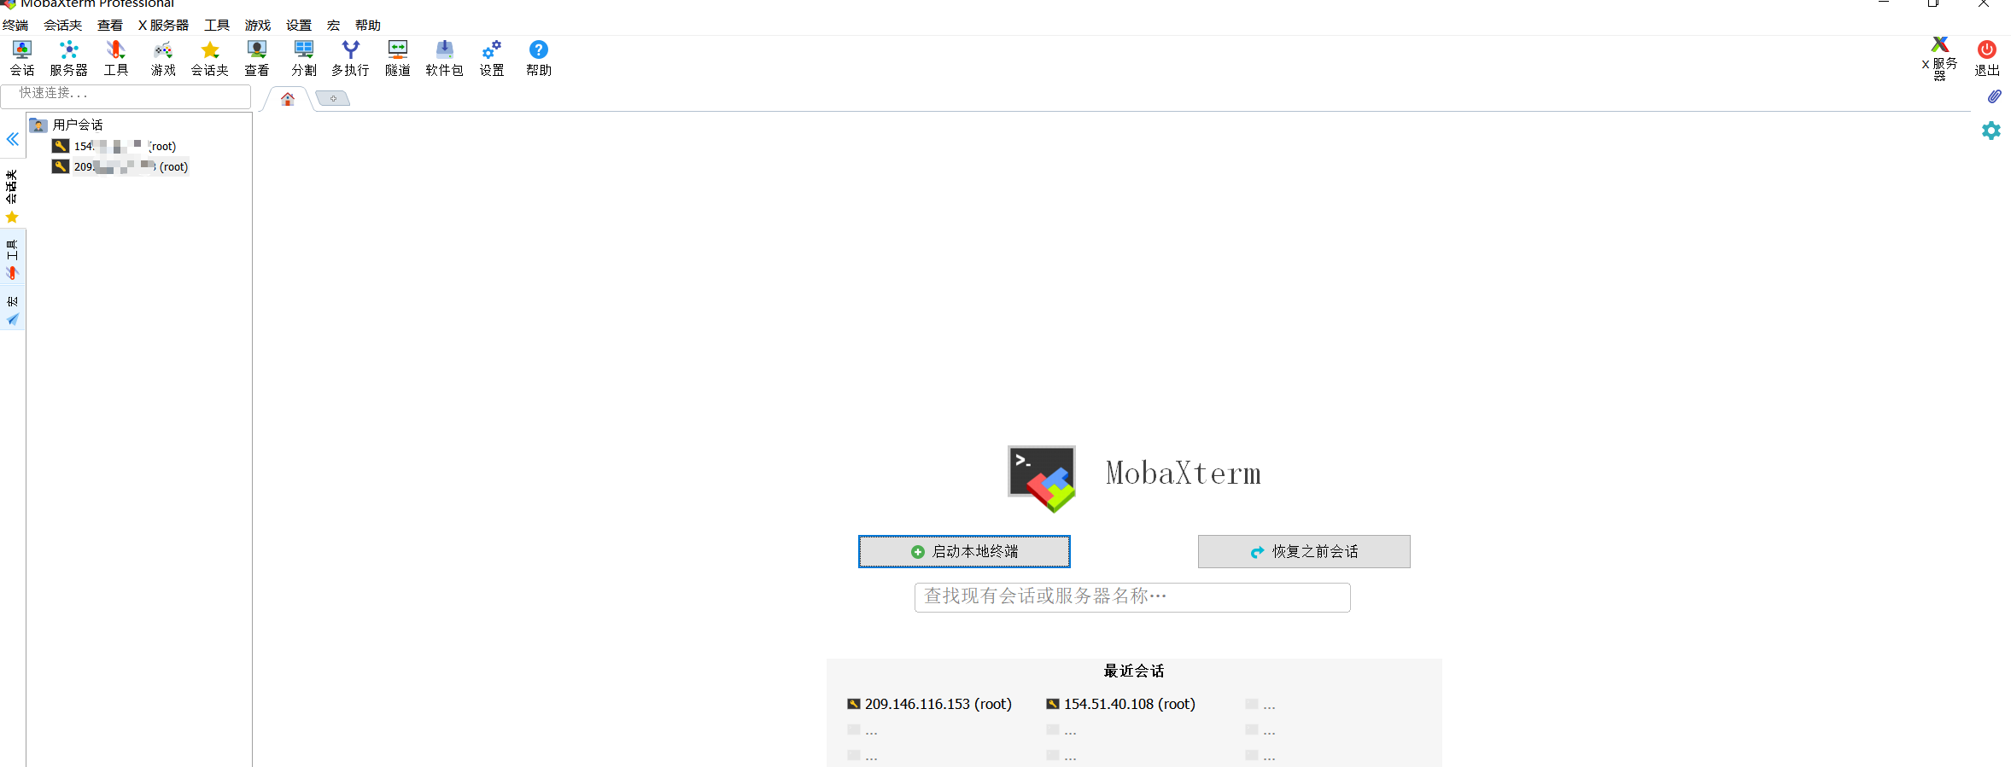Click the 会话 (Session) toolbar icon
Image resolution: width=2011 pixels, height=767 pixels.
coord(22,58)
